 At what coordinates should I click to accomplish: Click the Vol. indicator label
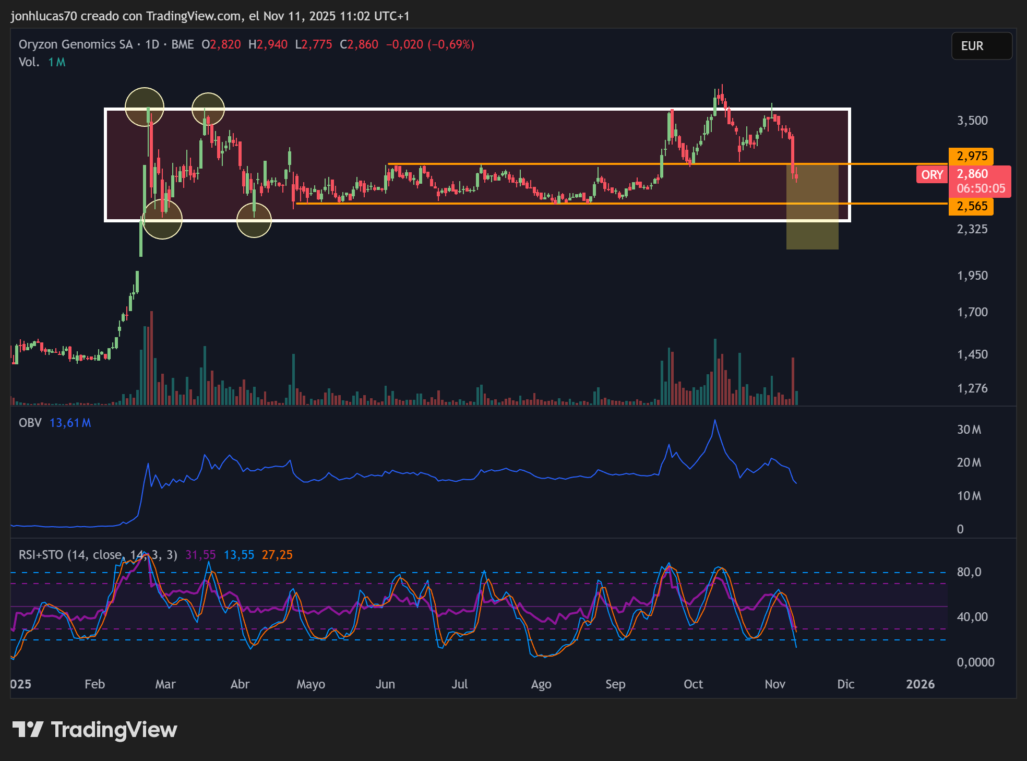pos(29,62)
